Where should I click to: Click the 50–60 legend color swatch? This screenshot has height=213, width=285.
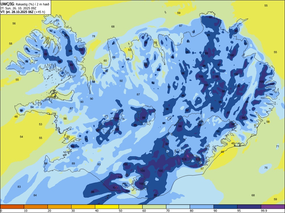(x=131, y=207)
